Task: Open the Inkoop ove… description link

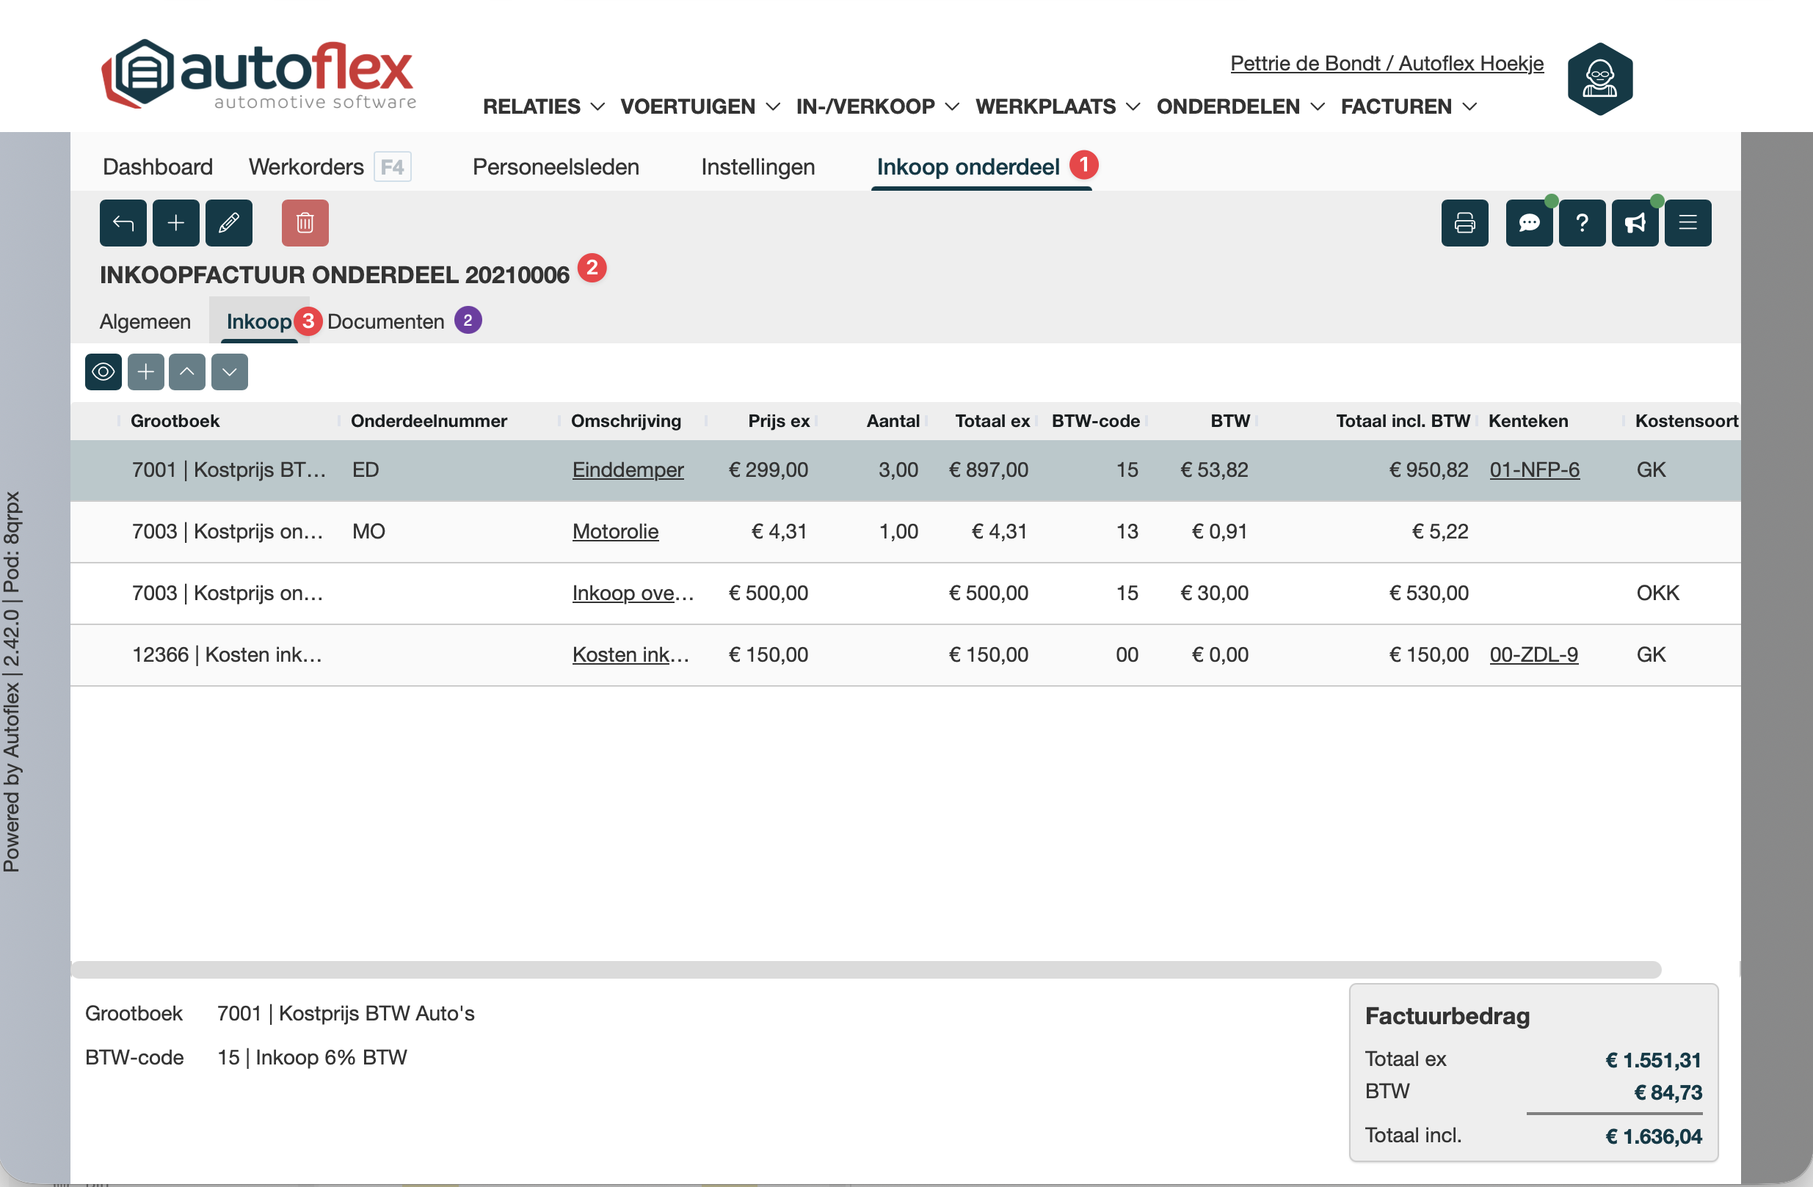Action: pyautogui.click(x=633, y=593)
